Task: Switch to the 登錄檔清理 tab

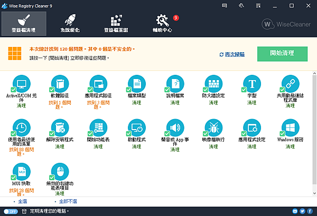Action: click(24, 24)
